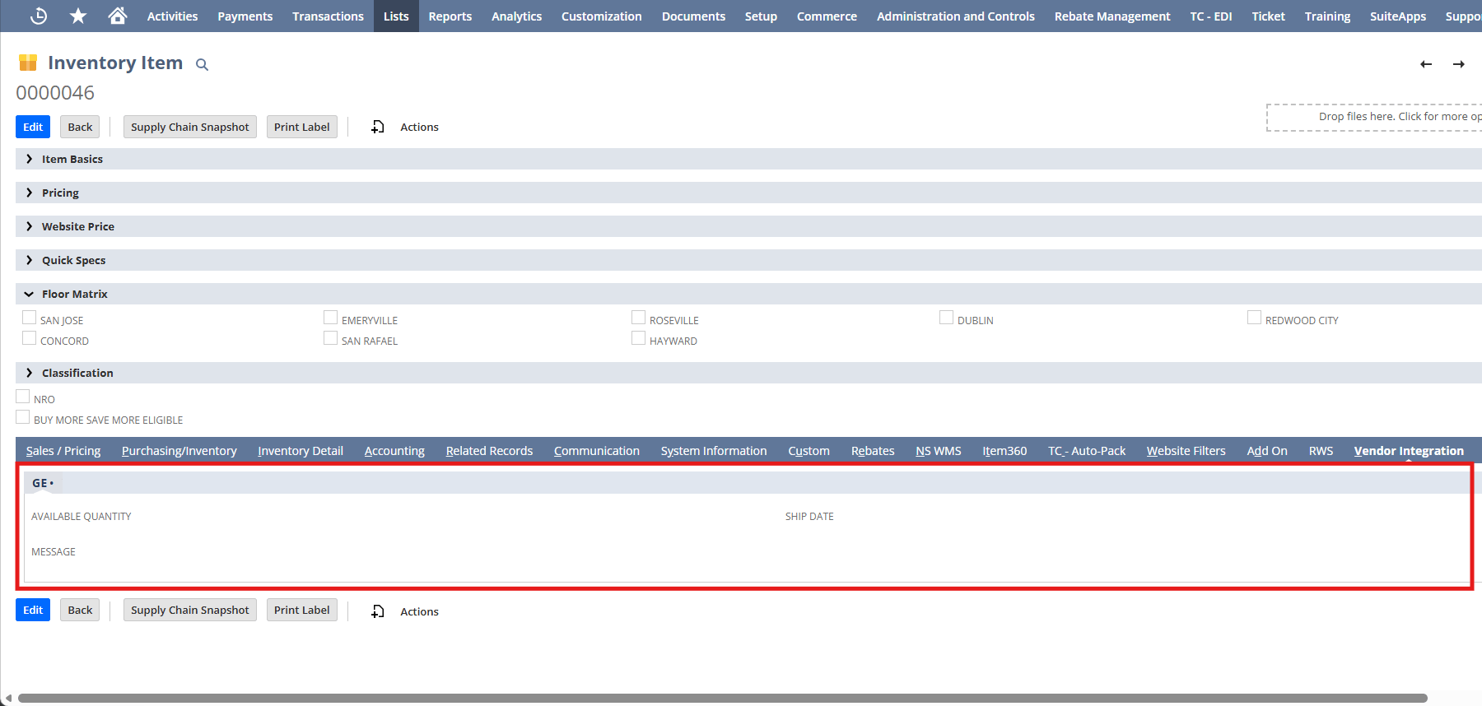
Task: Click the top Actions new-document icon
Action: click(378, 127)
